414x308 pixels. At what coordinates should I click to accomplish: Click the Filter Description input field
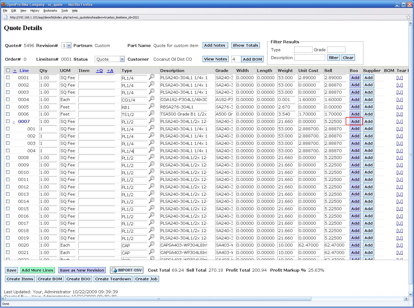310,57
